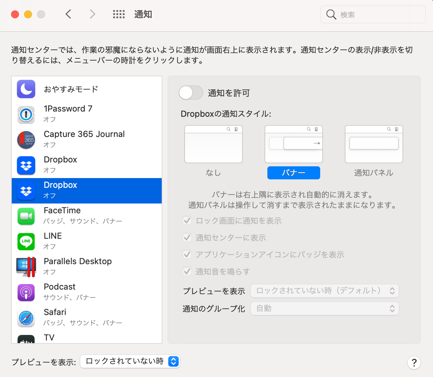Click the なし notification style option
This screenshot has height=377, width=433.
[213, 144]
